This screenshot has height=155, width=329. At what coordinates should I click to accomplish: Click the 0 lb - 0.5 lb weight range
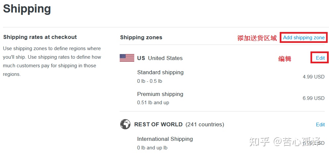(x=149, y=81)
